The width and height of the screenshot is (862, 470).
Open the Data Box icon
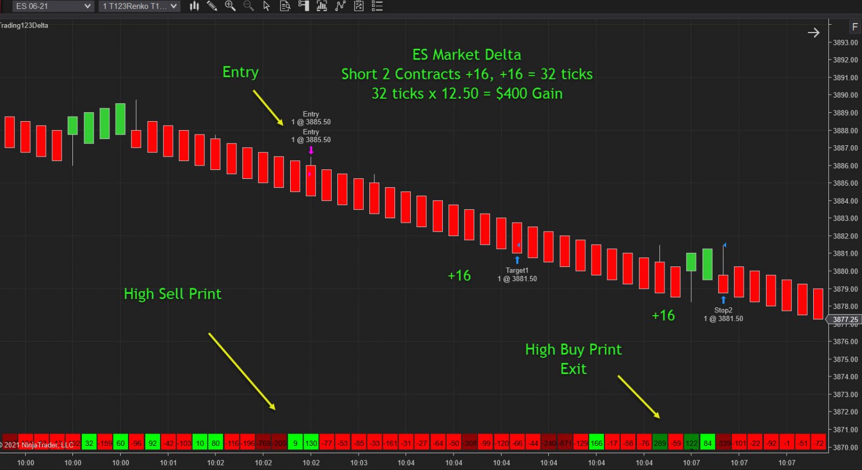(x=285, y=6)
